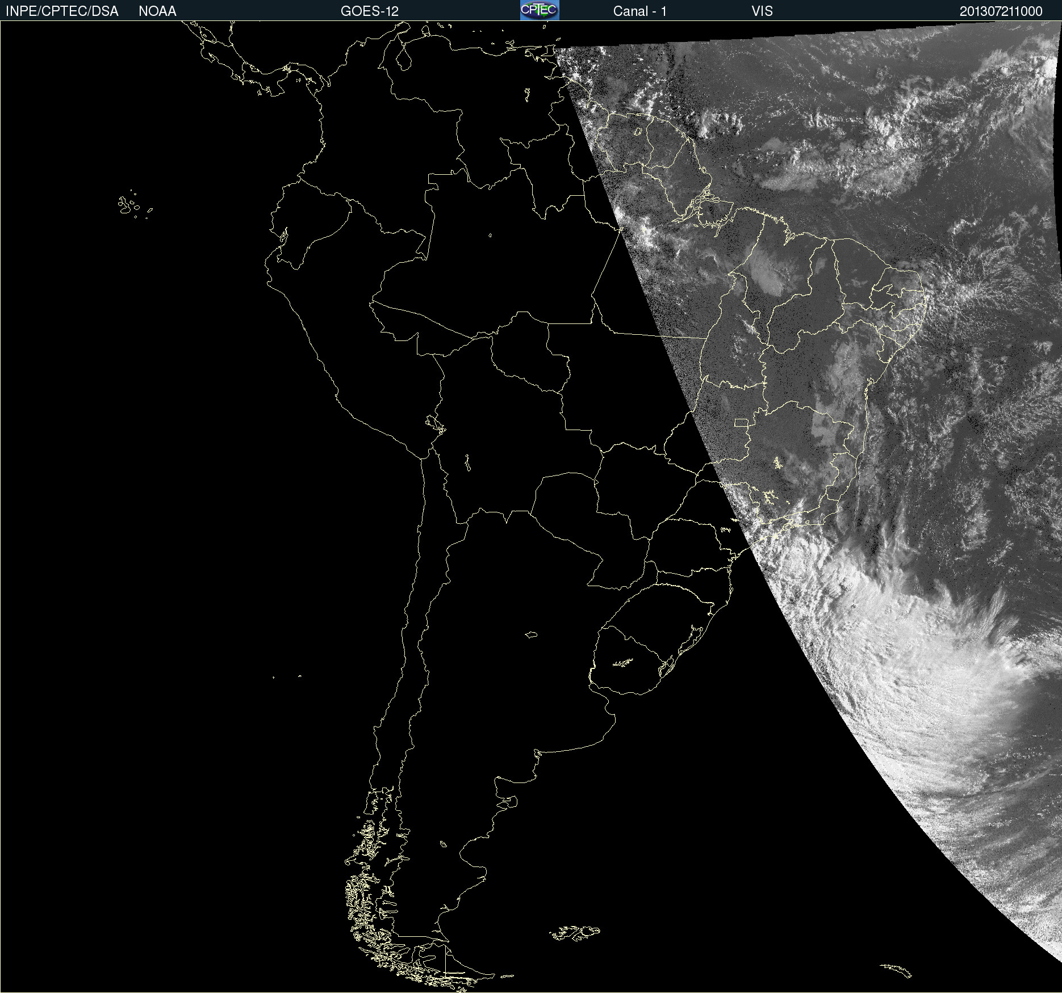Click the Canal - 1 channel label
Screen dimensions: 1062x993
tap(639, 11)
